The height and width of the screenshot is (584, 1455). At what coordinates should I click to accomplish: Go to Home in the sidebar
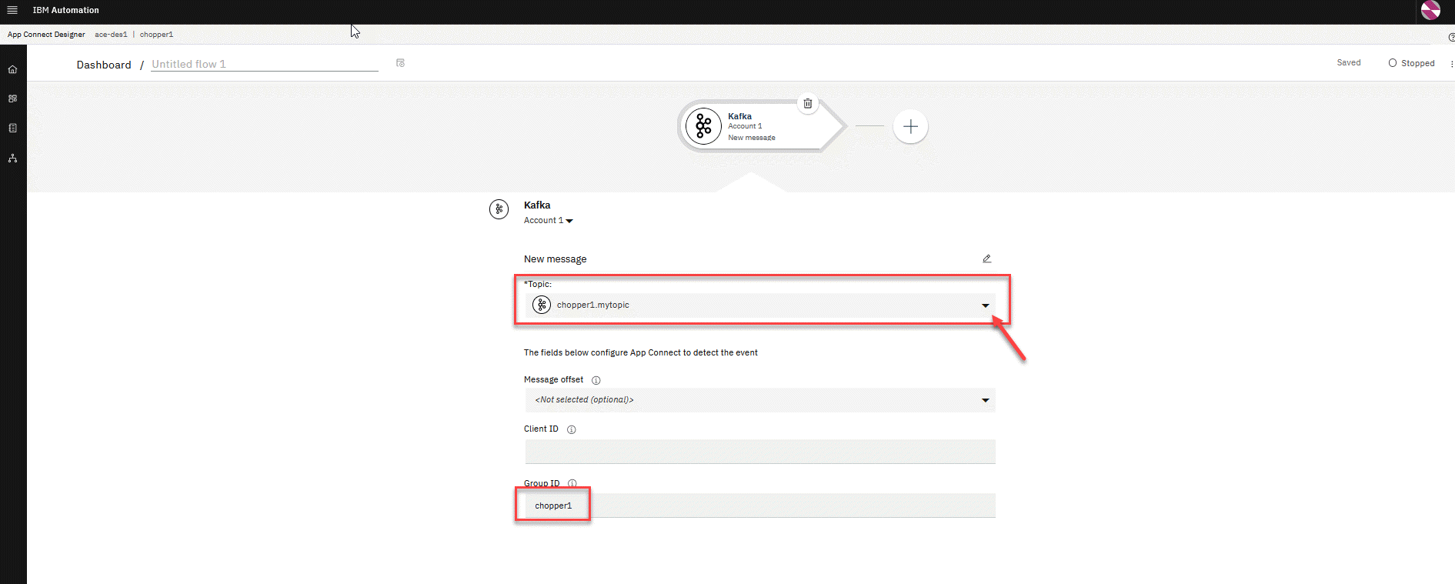click(x=12, y=69)
